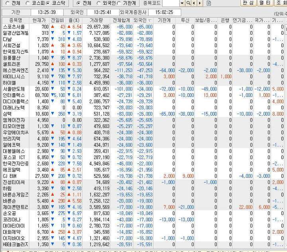Select the 코리아나 stock row name
The image size is (287, 252).
click(12, 220)
